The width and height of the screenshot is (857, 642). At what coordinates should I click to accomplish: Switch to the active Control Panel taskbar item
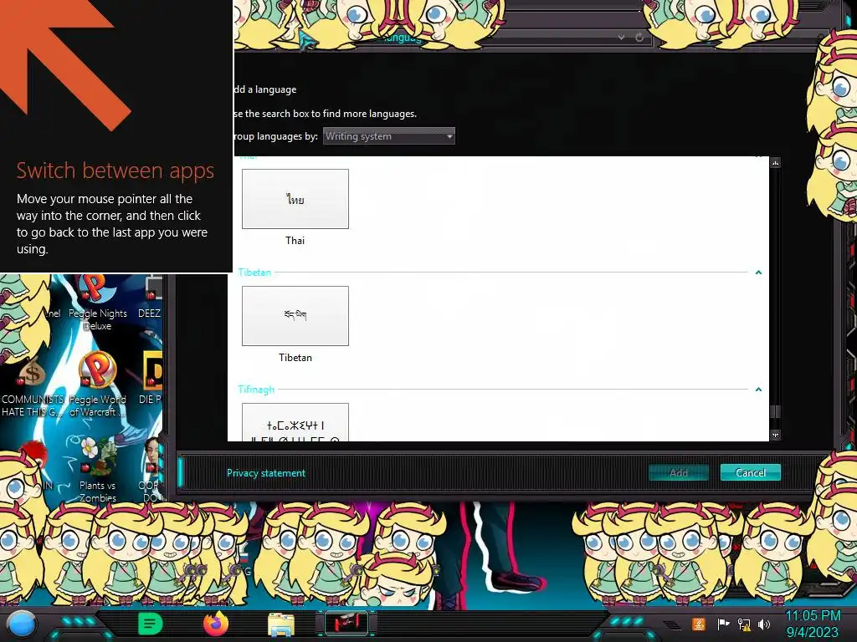tap(346, 624)
